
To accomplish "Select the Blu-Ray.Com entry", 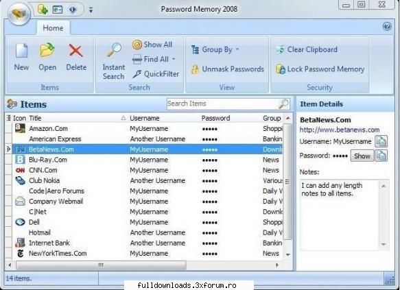I will [x=148, y=160].
